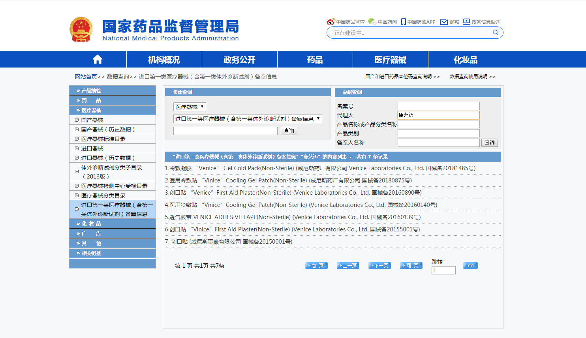This screenshot has width=586, height=338.
Task: Expand the icon beside 国产器械
Action: pos(77,120)
